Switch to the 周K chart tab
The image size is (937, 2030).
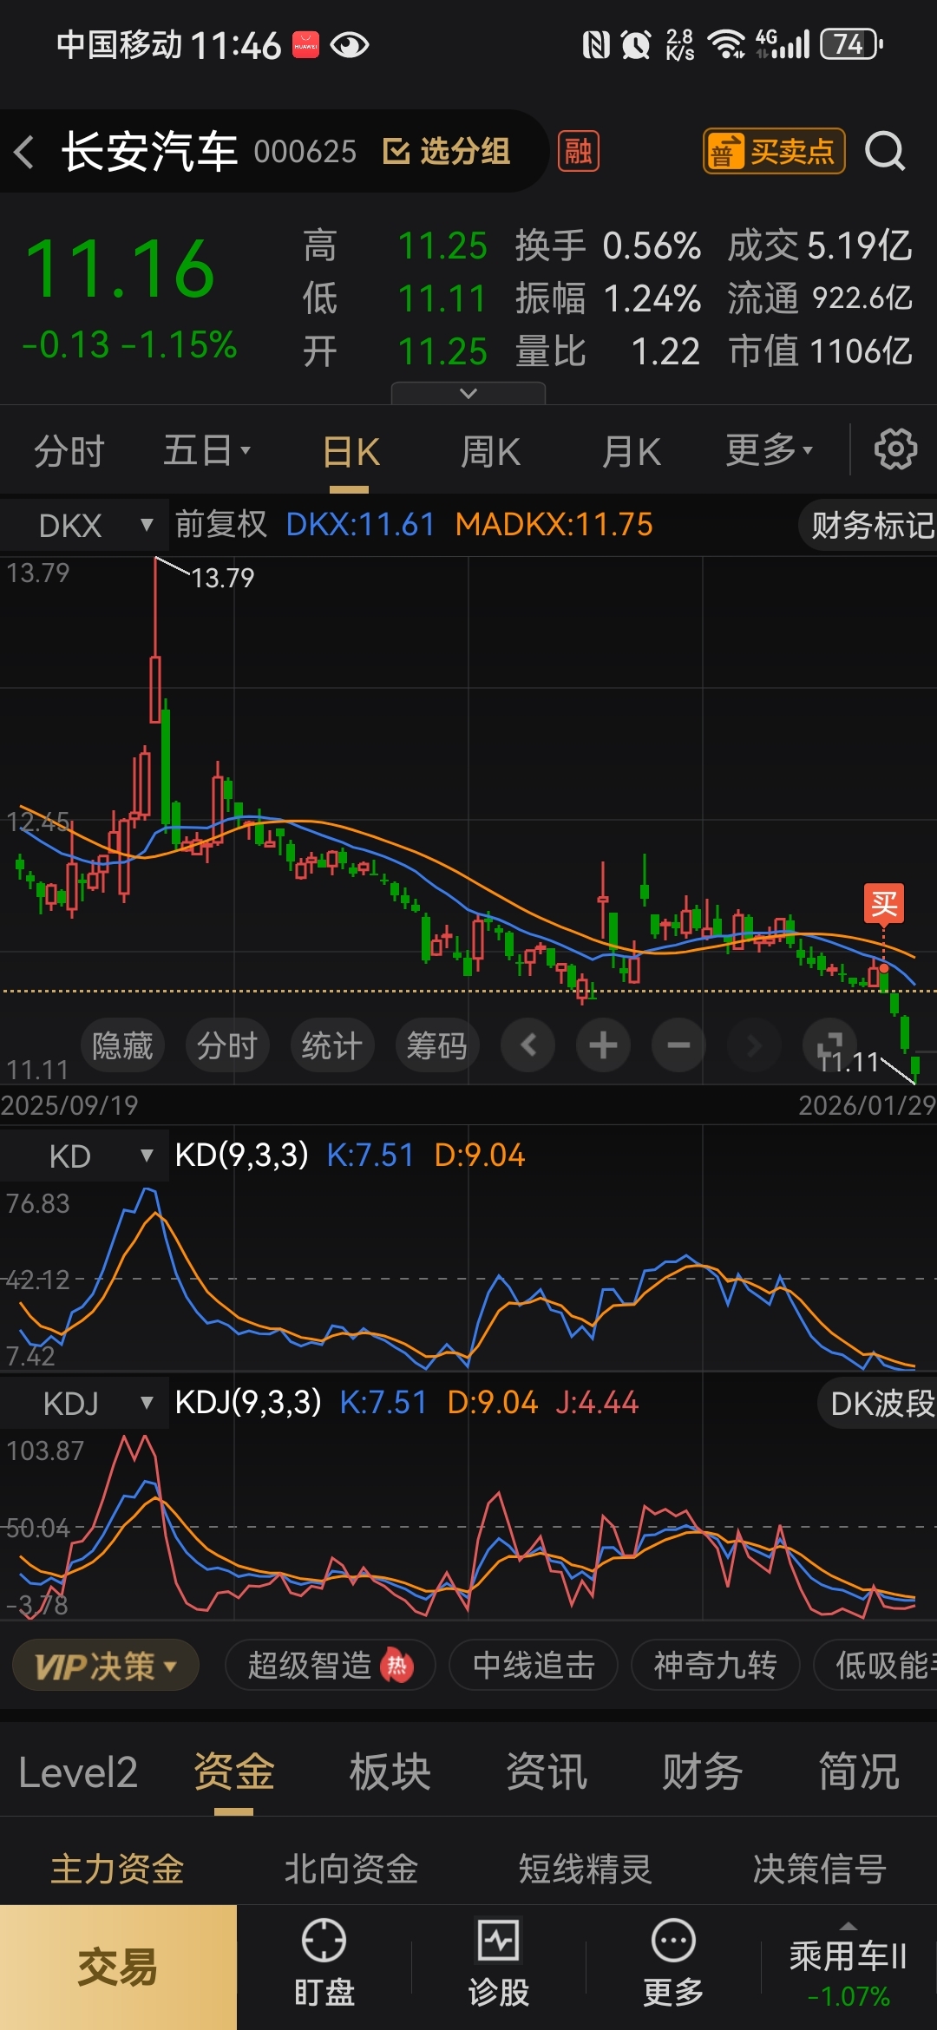coord(490,451)
